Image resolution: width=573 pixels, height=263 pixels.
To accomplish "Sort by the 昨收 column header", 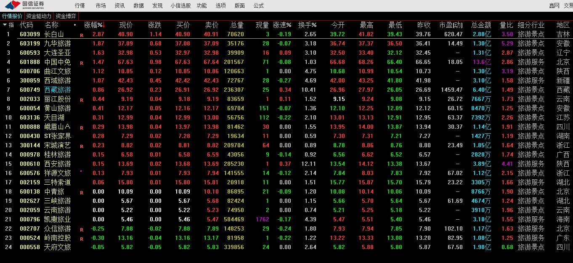I will click(424, 25).
